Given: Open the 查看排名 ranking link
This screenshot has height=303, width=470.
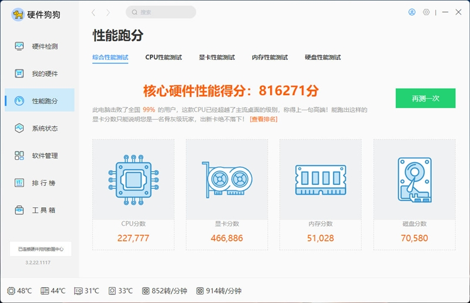Looking at the screenshot, I should tap(263, 119).
